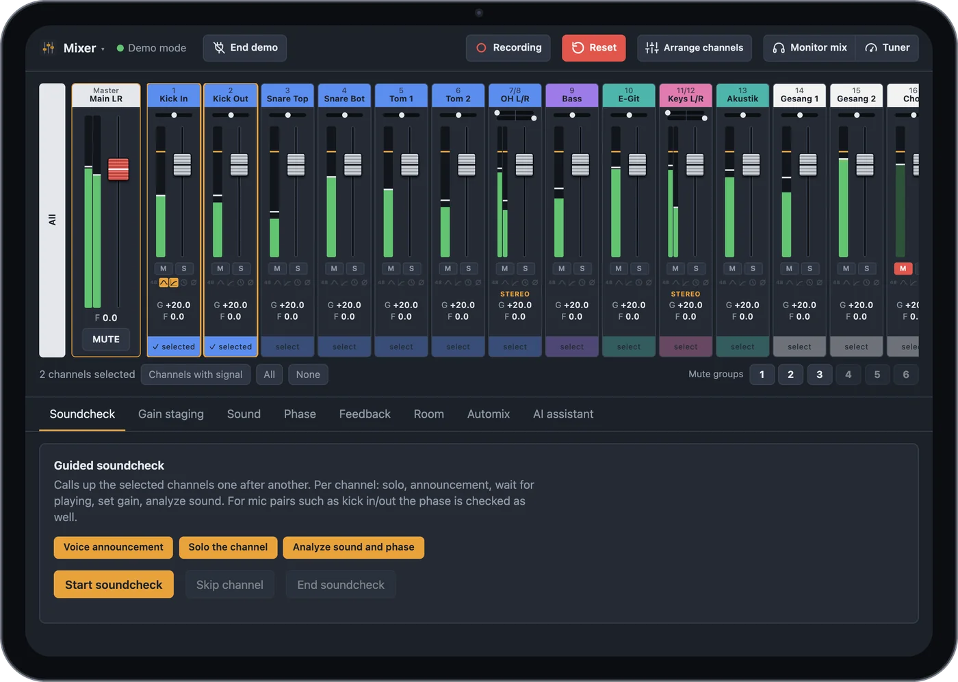The image size is (958, 682).
Task: Click the Start soundcheck button
Action: (114, 585)
